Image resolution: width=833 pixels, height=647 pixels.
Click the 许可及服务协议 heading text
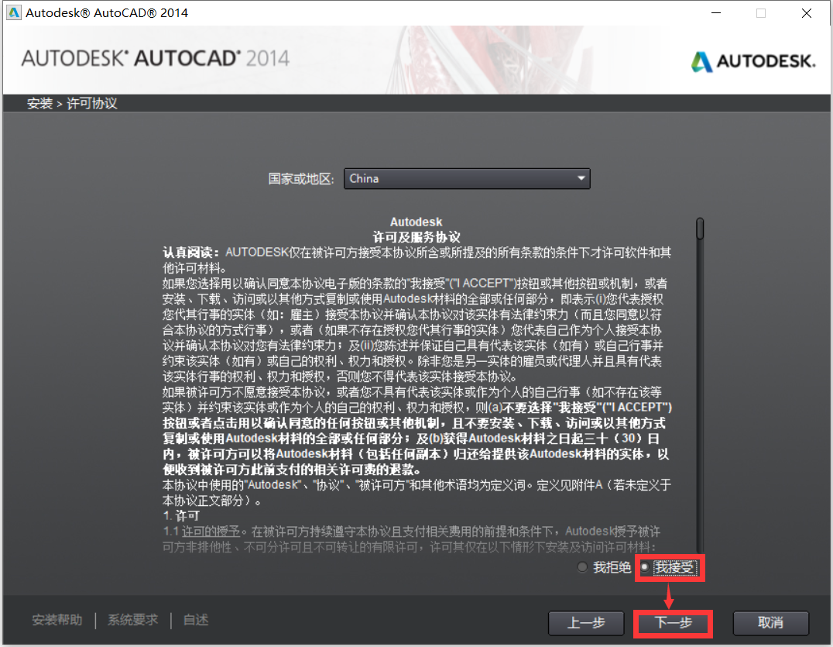pos(416,237)
